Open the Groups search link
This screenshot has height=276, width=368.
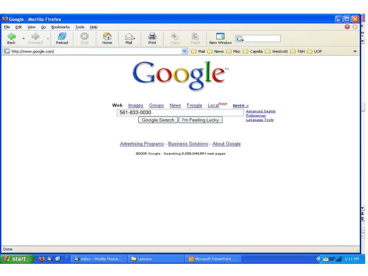[157, 105]
